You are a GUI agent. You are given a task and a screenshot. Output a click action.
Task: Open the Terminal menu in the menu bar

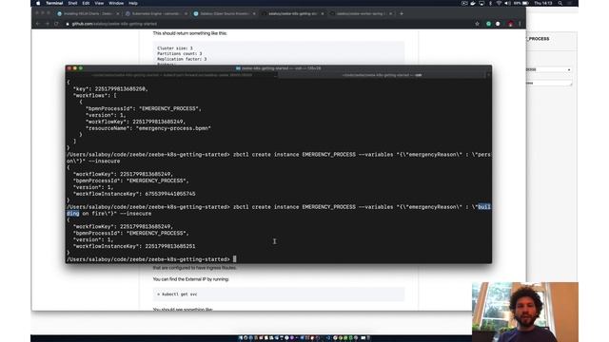[54, 3]
